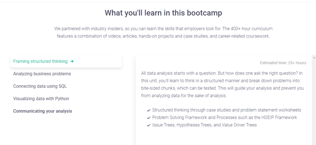316x145 pixels.
Task: Click the vertical scrollbar track of the unit panel
Action: [314, 101]
